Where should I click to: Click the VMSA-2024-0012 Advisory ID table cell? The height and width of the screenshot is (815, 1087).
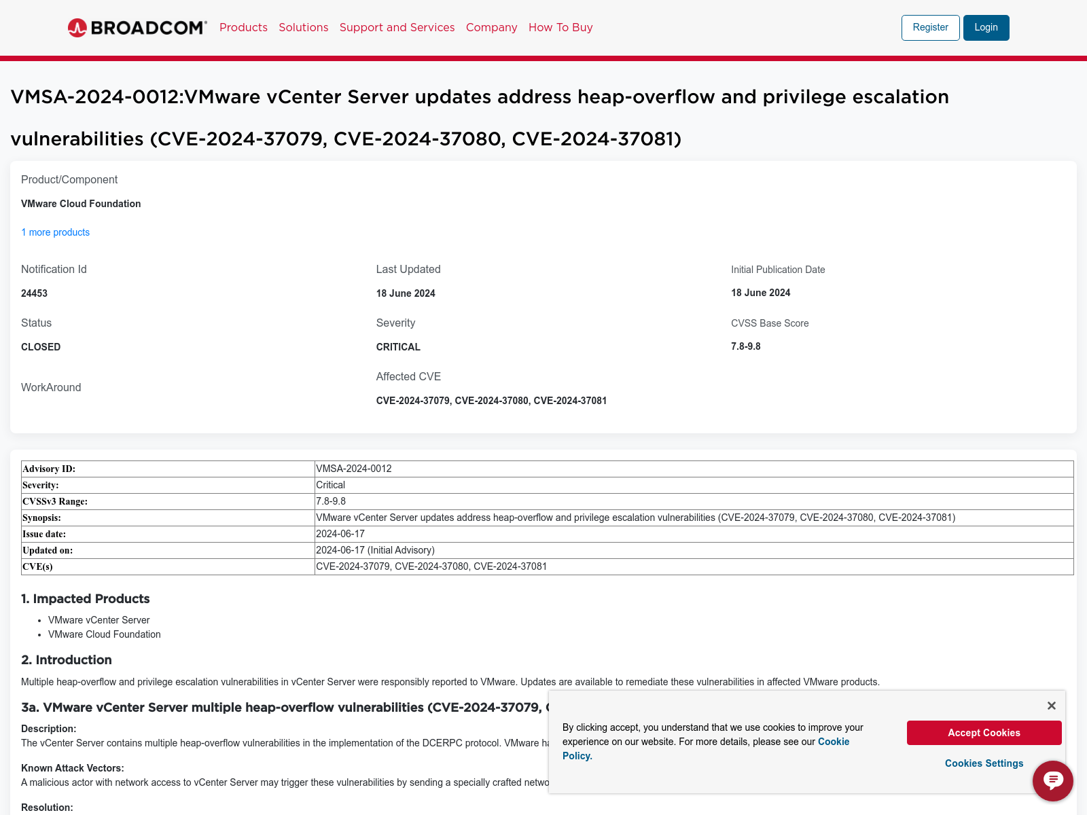(x=694, y=469)
